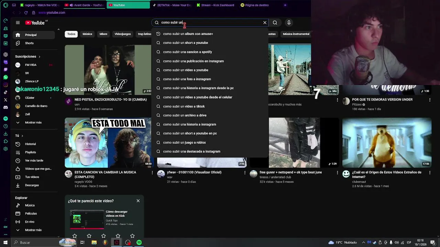Click into the YouTube search field
440x247 pixels.
pos(210,23)
